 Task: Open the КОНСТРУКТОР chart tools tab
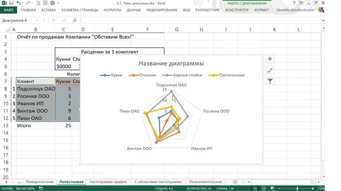pos(237,10)
